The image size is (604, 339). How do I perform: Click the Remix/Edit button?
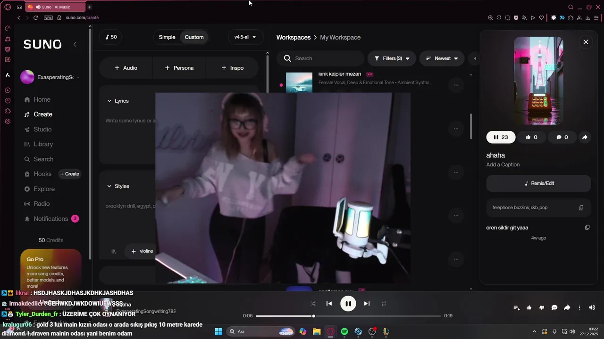coord(538,183)
